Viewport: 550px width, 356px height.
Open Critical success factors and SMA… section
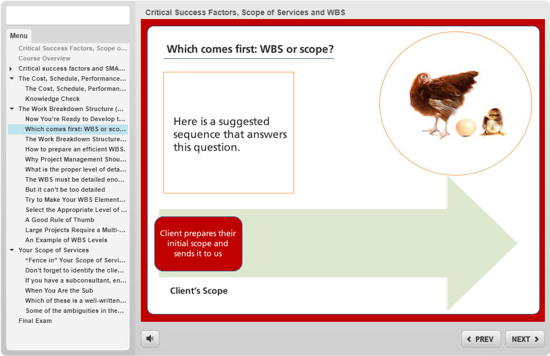click(72, 68)
